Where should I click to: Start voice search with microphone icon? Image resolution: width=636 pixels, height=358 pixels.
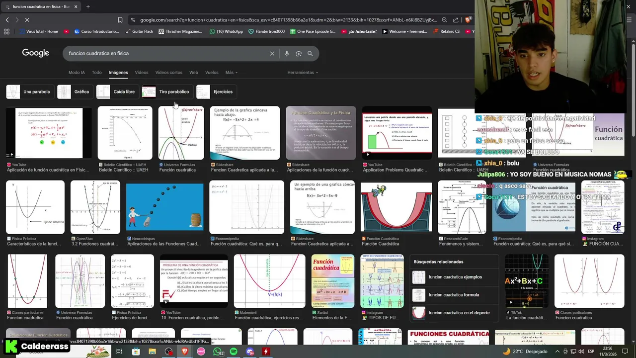(286, 53)
